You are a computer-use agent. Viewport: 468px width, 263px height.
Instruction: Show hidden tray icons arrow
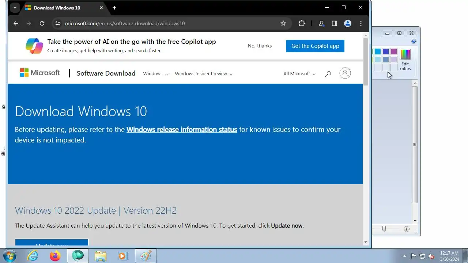click(404, 256)
